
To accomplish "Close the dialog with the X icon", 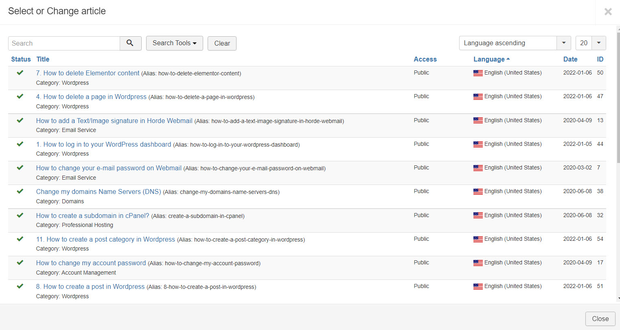I will (608, 11).
